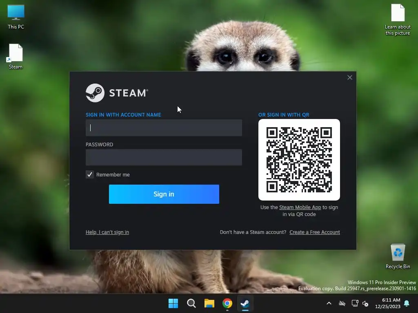Click the QR code image

[299, 160]
